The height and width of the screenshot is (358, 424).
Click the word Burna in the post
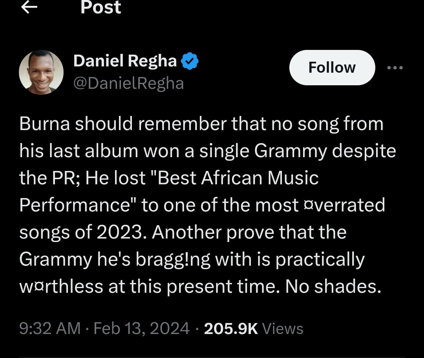coord(44,124)
